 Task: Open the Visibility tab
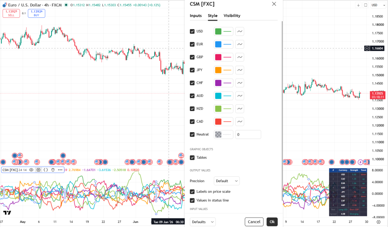click(232, 15)
